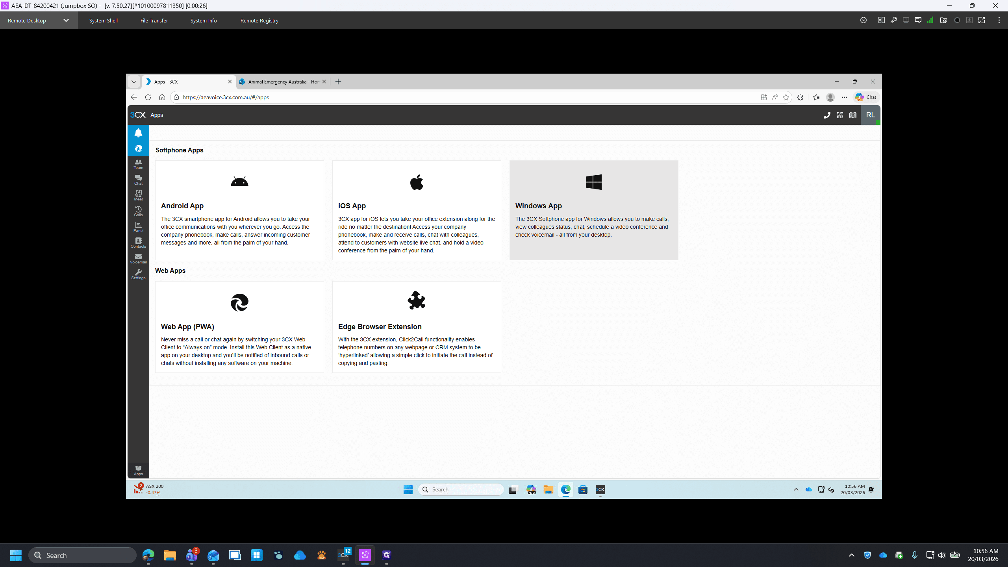Select the Android App card

239,210
